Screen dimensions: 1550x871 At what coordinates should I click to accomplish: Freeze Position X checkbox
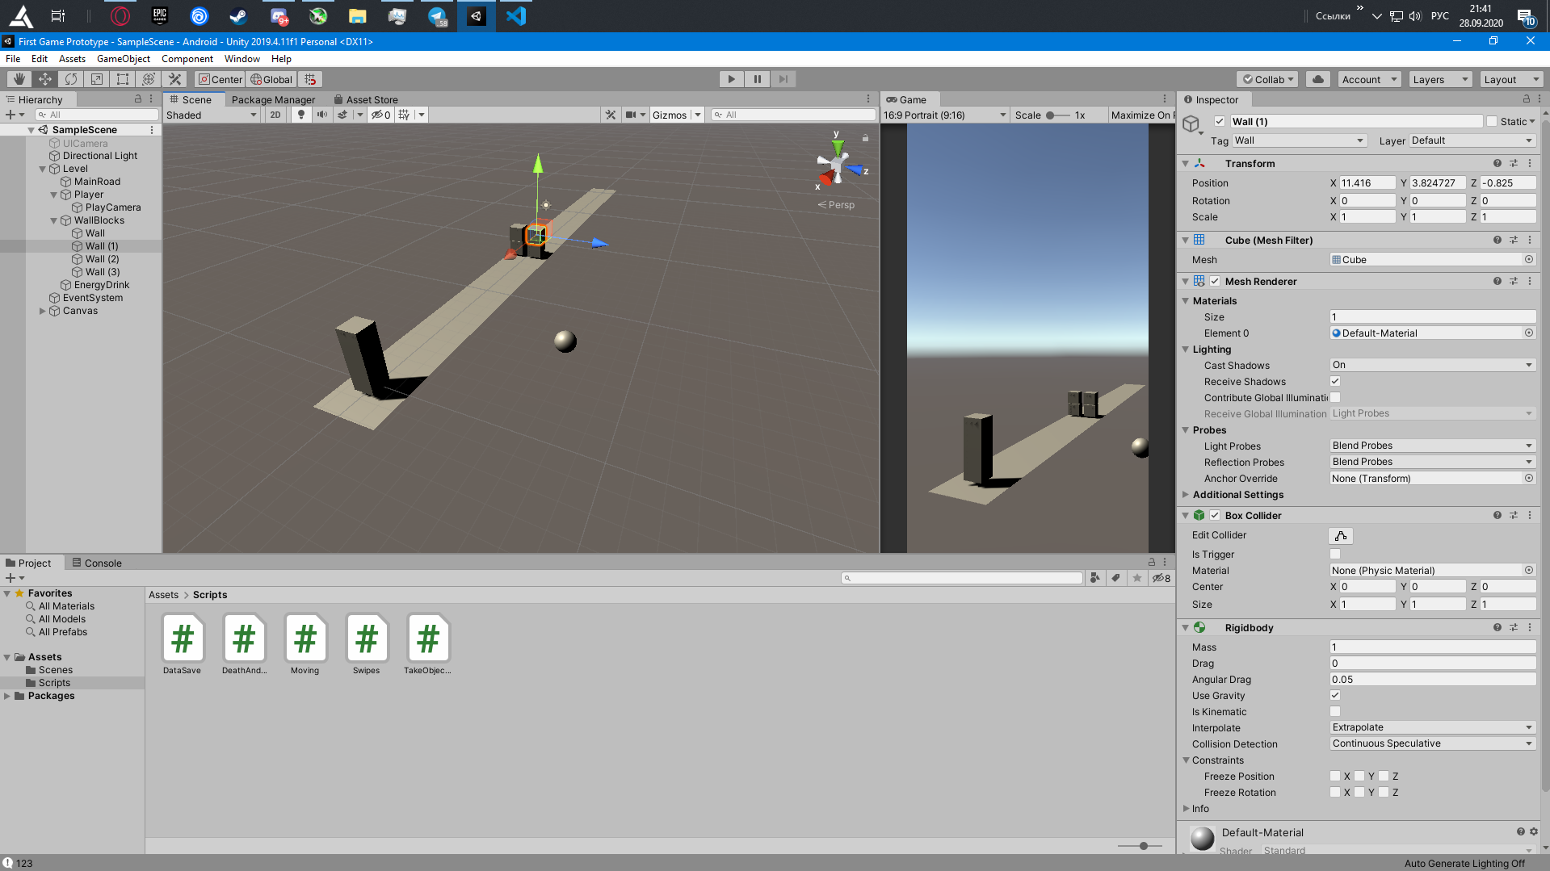[x=1335, y=776]
